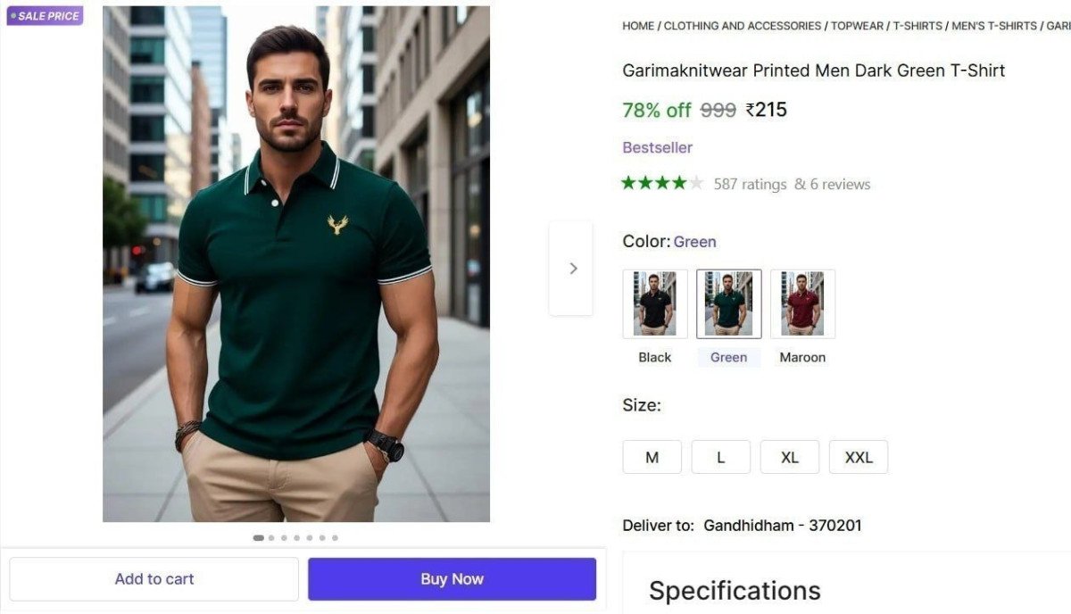Open the 587 ratings link
The width and height of the screenshot is (1071, 614).
pyautogui.click(x=750, y=184)
